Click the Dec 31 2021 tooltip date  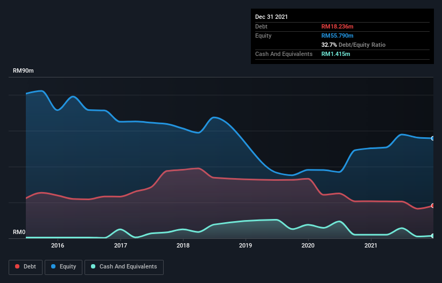[271, 17]
